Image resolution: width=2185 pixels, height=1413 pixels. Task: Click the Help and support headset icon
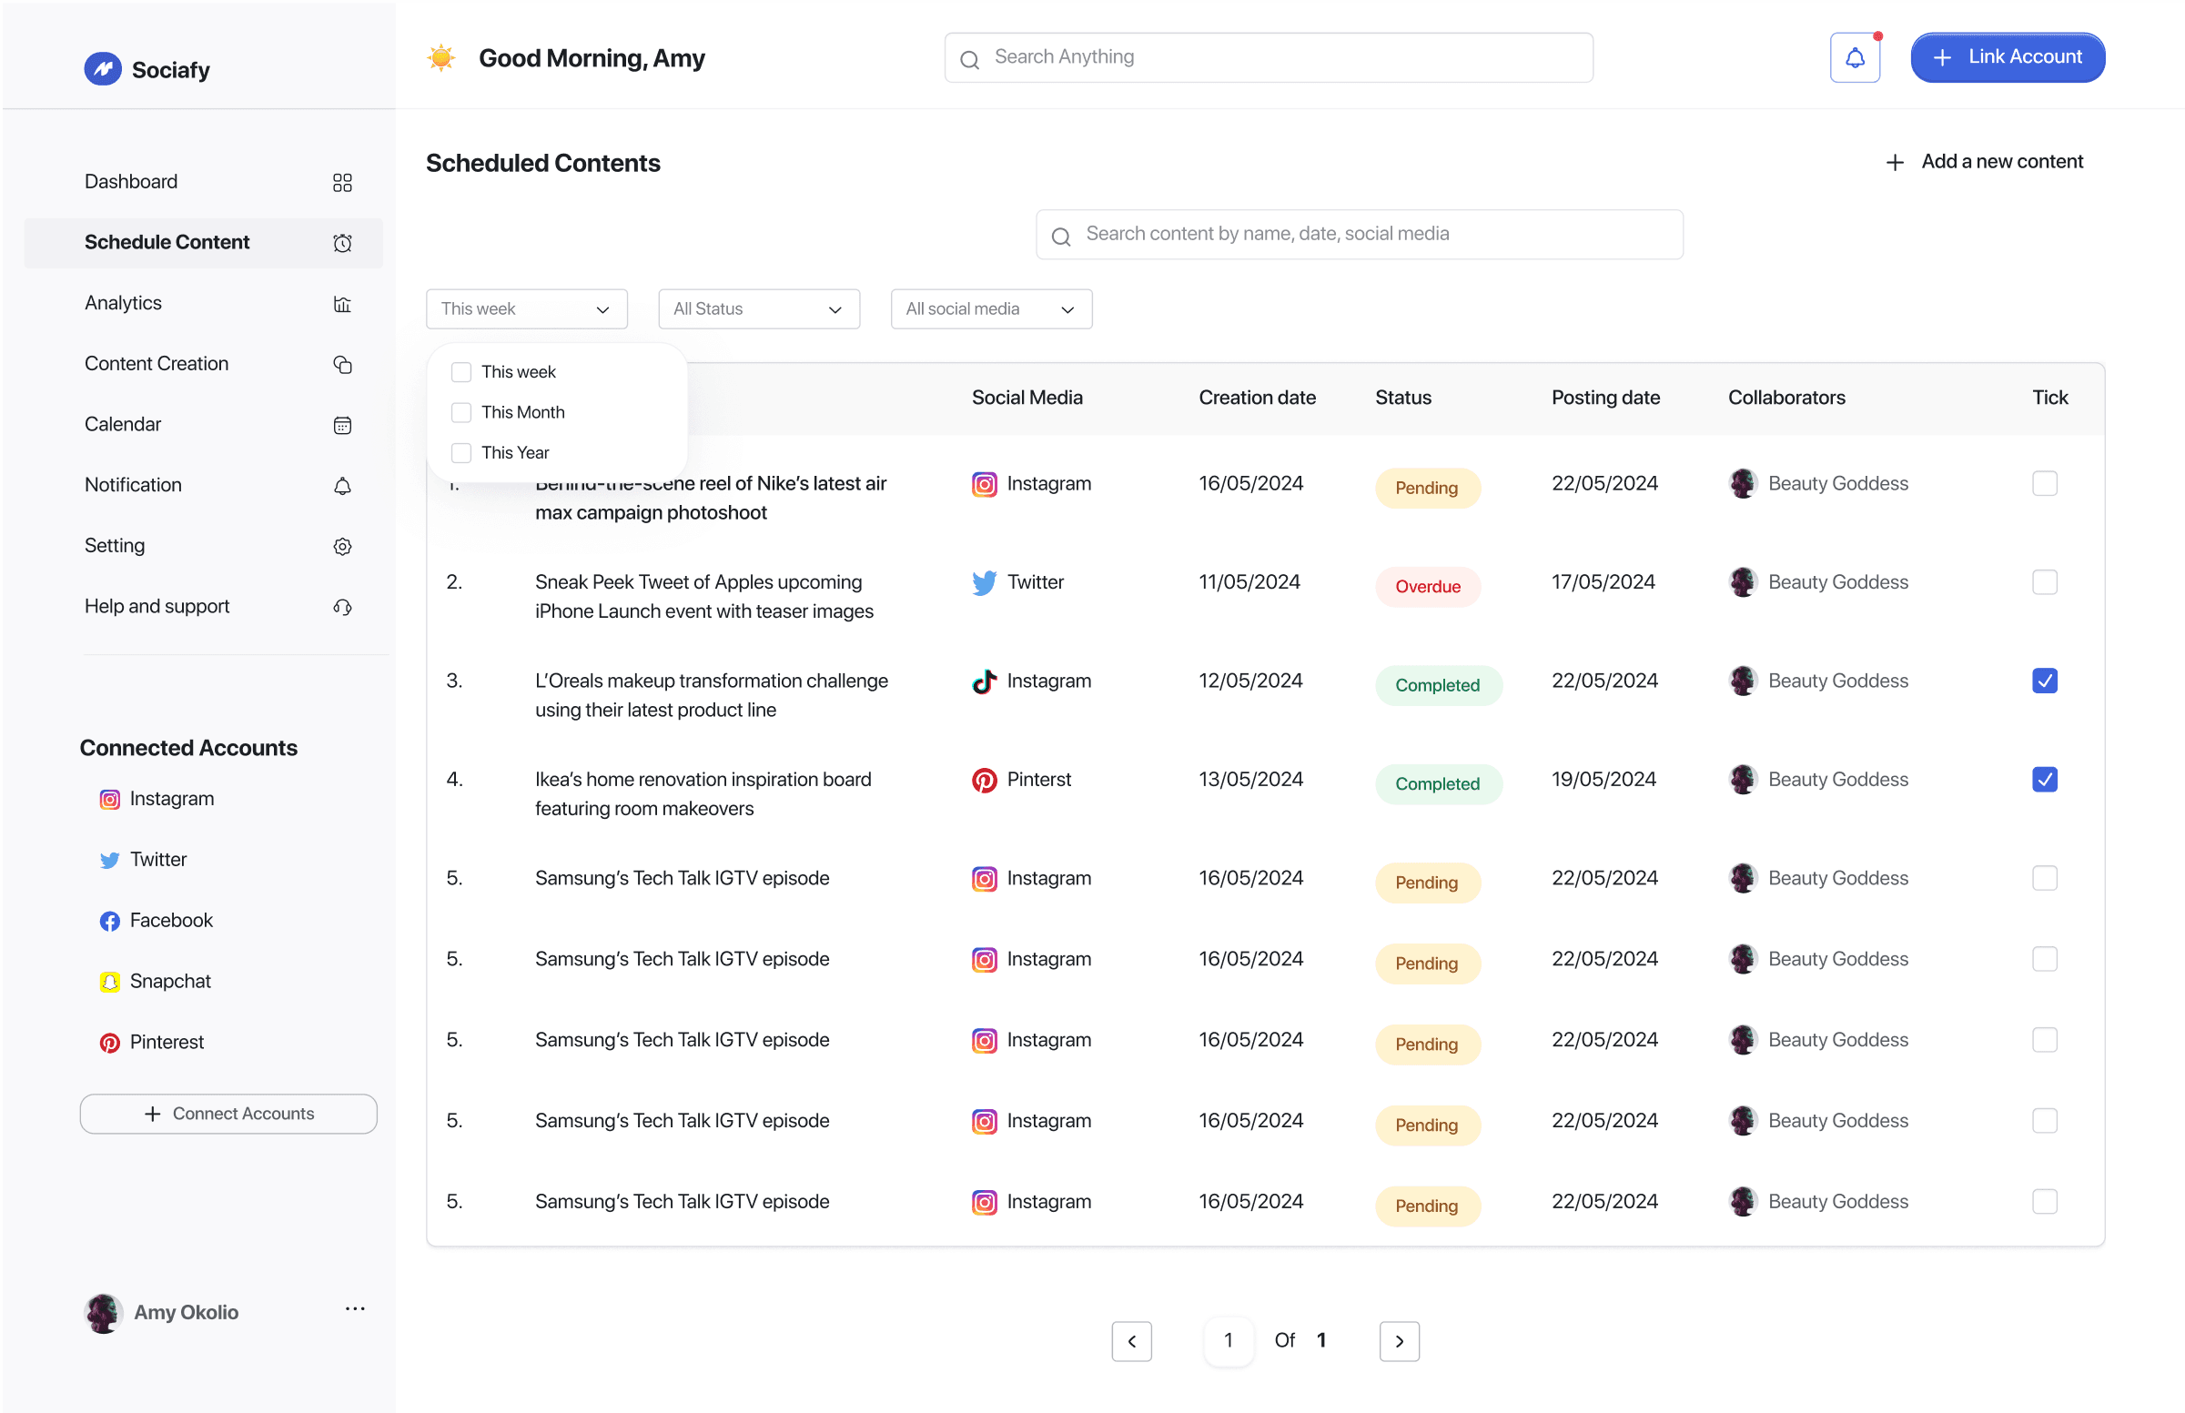[342, 607]
